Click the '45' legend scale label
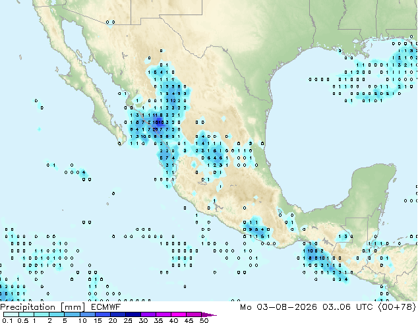418x323 pixels. click(189, 320)
